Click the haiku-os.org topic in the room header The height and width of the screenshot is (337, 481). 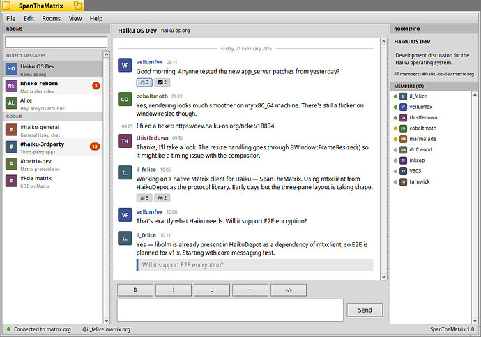tap(176, 31)
